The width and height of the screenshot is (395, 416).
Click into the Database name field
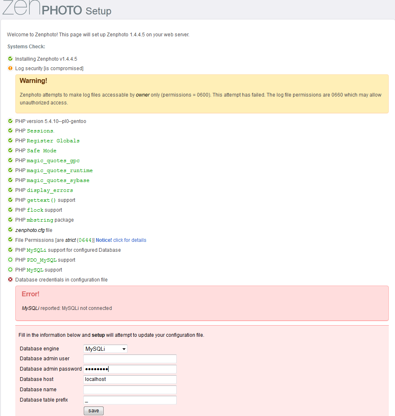pyautogui.click(x=130, y=390)
